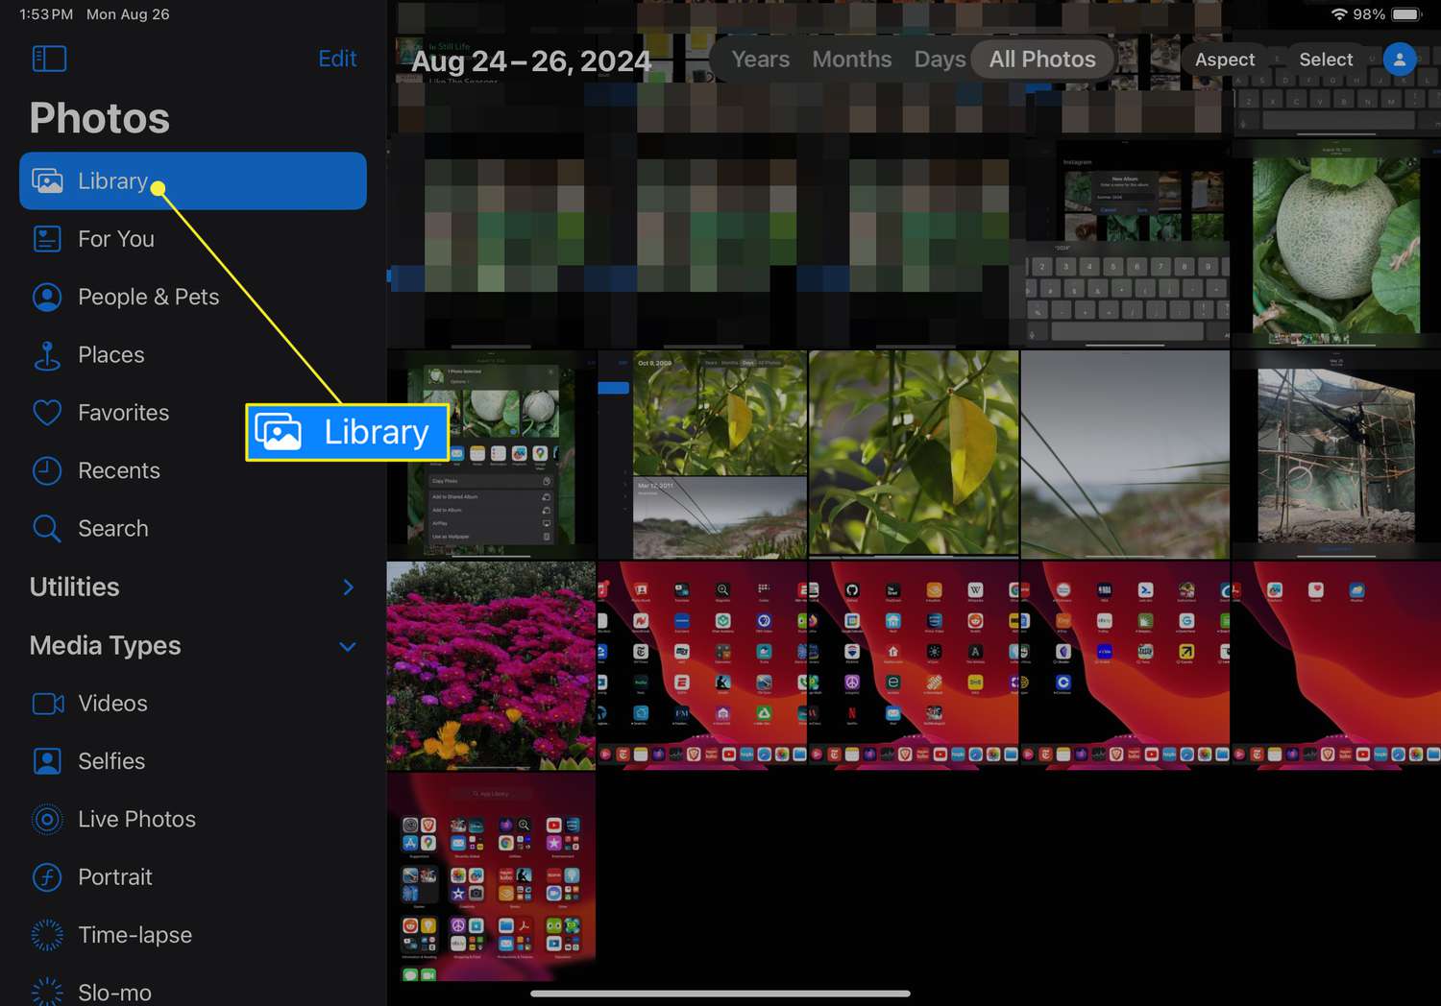Open the Selfies media type
Image resolution: width=1441 pixels, height=1006 pixels.
click(111, 761)
